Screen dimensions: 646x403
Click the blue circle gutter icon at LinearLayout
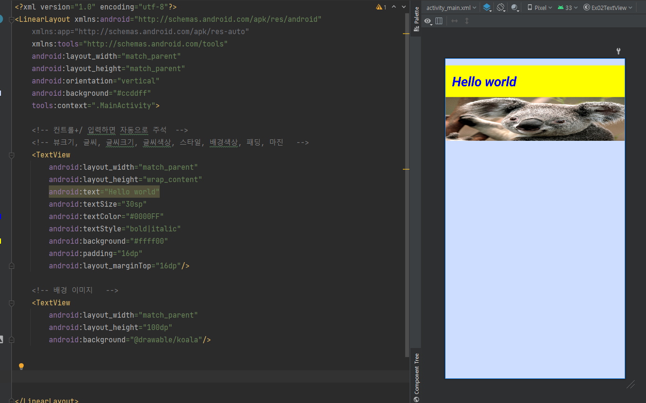[x=1, y=19]
